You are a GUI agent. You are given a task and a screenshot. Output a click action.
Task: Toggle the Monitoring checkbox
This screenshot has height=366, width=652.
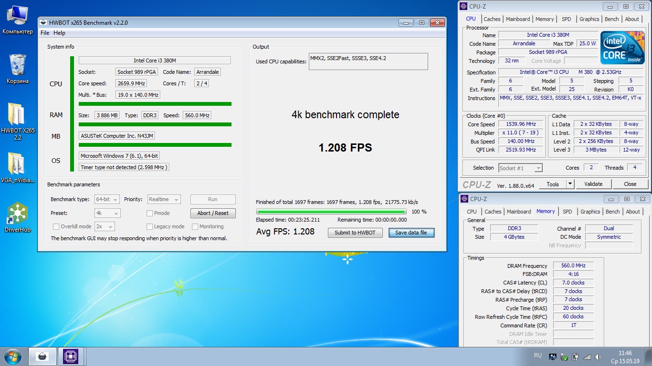(195, 226)
